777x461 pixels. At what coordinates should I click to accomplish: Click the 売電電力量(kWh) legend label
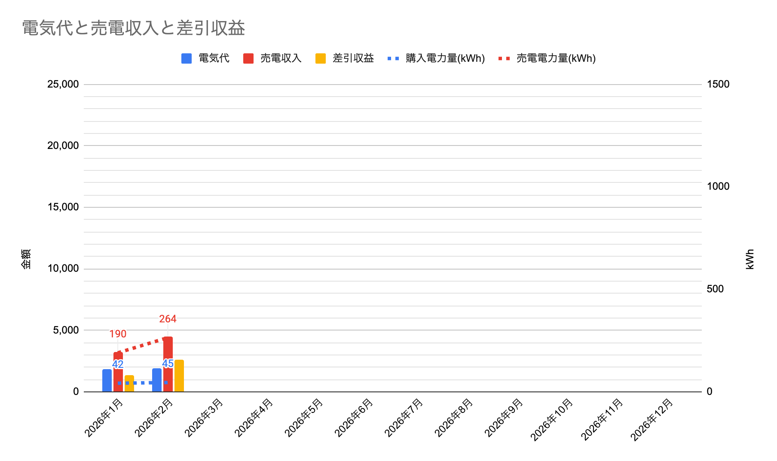click(x=556, y=58)
